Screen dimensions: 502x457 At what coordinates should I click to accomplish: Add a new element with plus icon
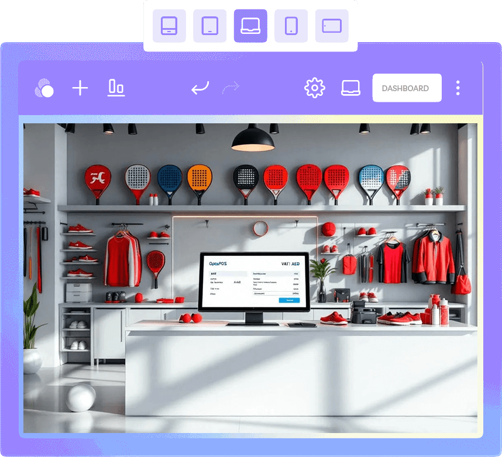(x=80, y=88)
